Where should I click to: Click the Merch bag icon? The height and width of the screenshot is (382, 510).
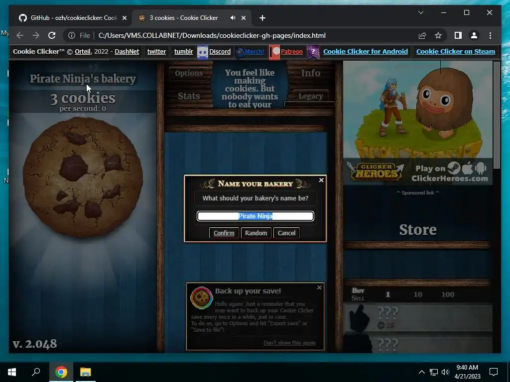click(240, 52)
